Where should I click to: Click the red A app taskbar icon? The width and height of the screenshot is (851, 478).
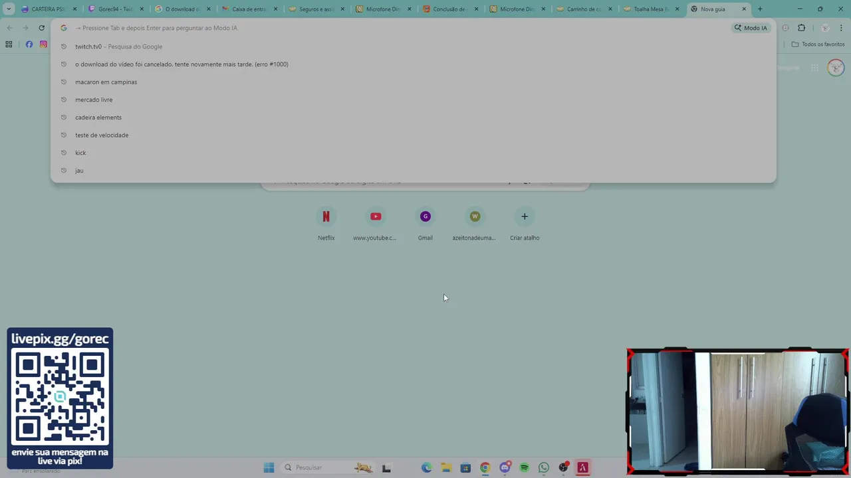pos(582,467)
